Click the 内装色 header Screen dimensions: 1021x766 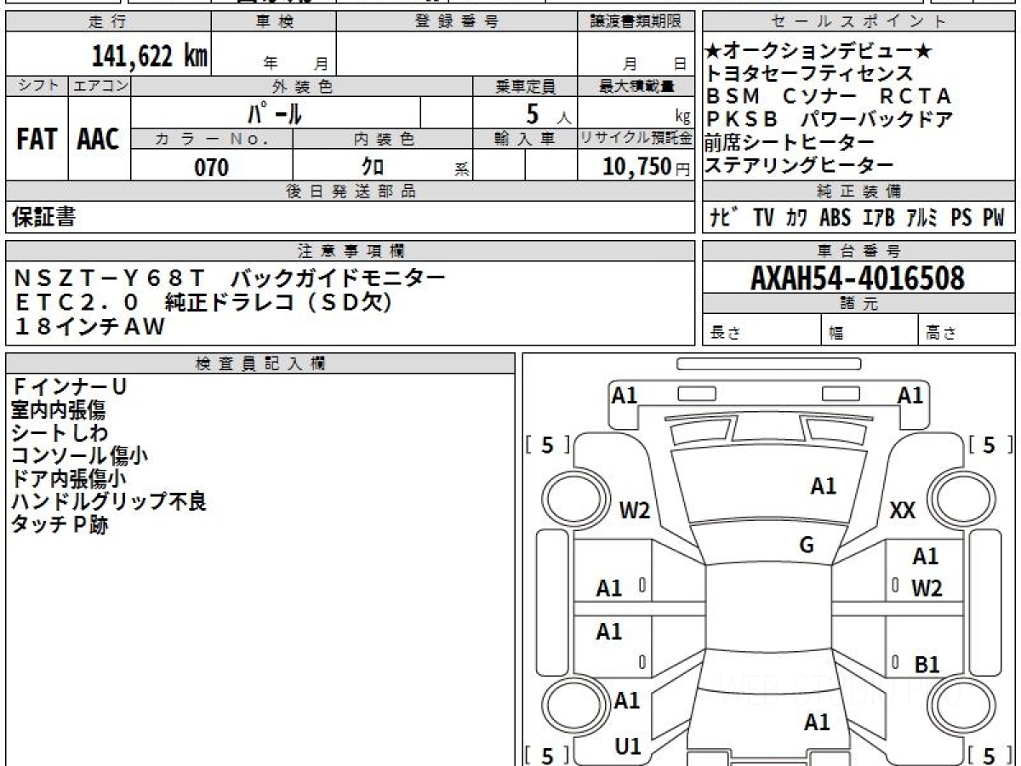pyautogui.click(x=383, y=139)
